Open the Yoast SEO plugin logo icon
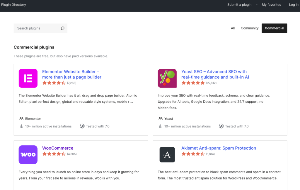This screenshot has width=300, height=190. pyautogui.click(x=167, y=78)
